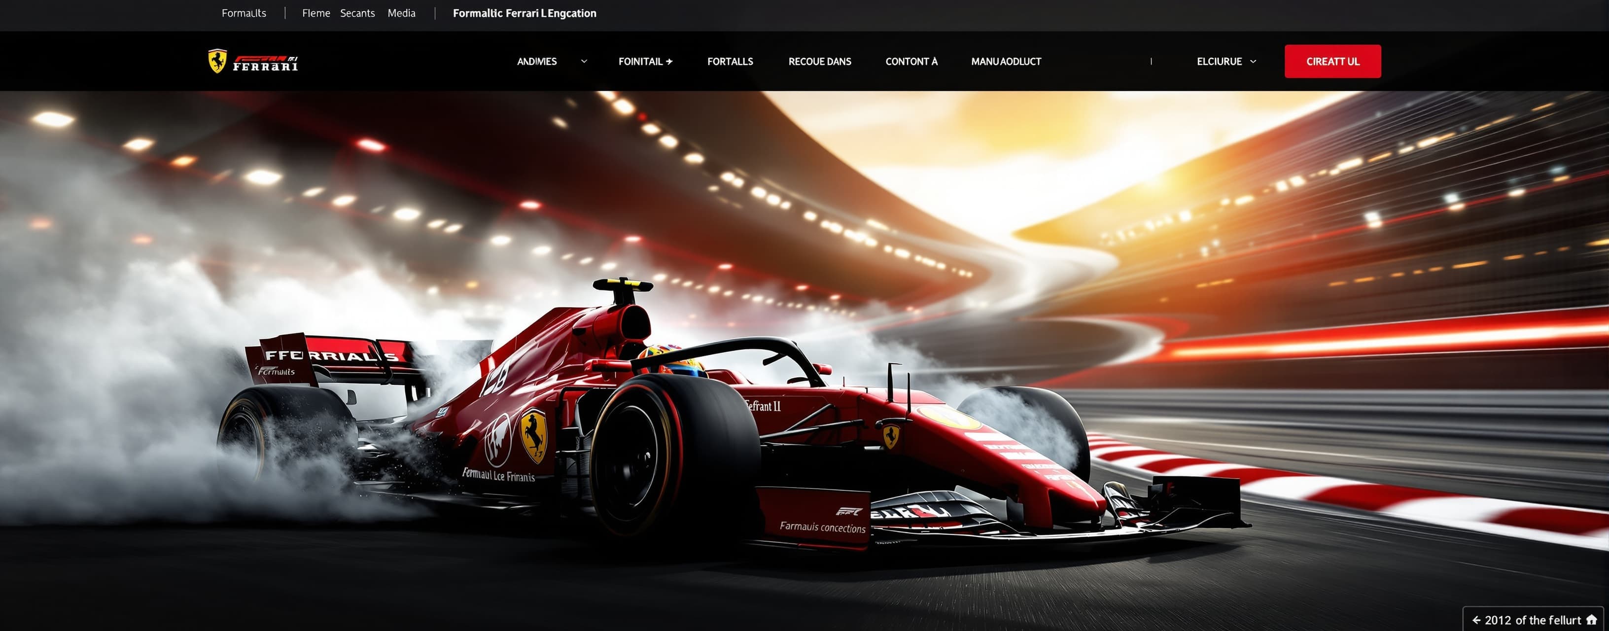The image size is (1609, 631).
Task: Open the Media top bar link
Action: point(401,13)
